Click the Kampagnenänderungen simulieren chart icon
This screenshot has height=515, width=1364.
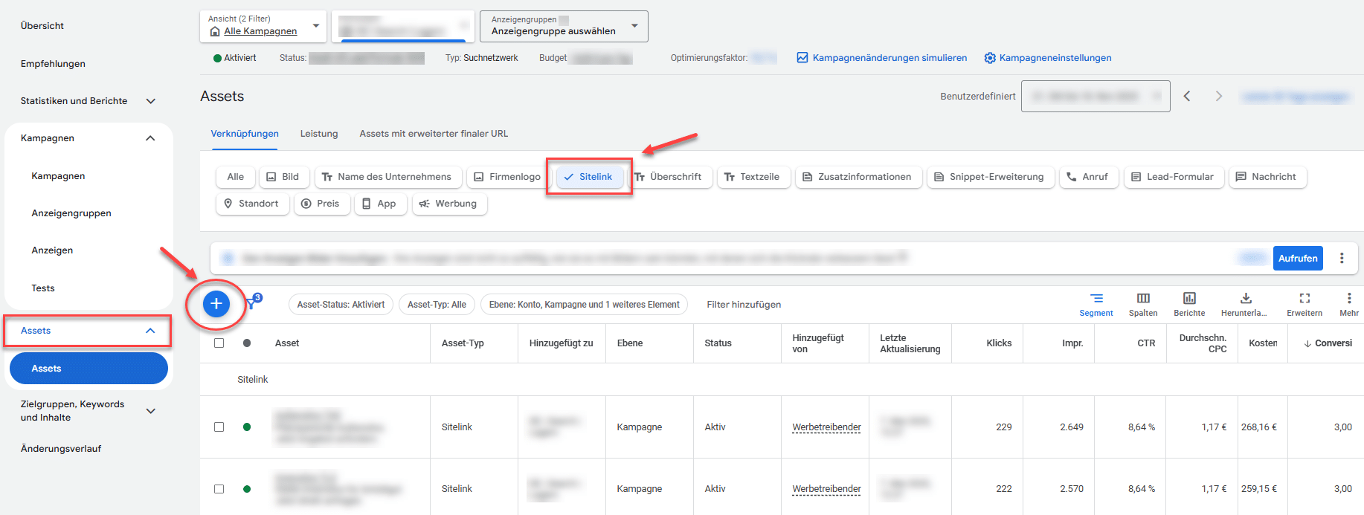tap(802, 57)
